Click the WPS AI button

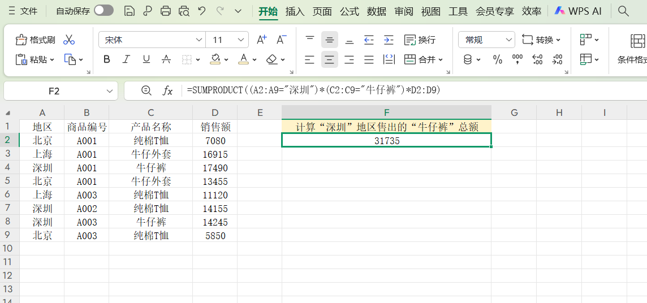(577, 11)
